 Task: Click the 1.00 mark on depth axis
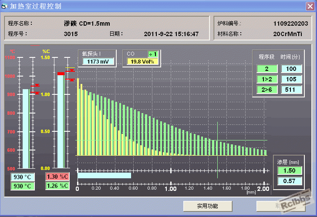(170, 189)
